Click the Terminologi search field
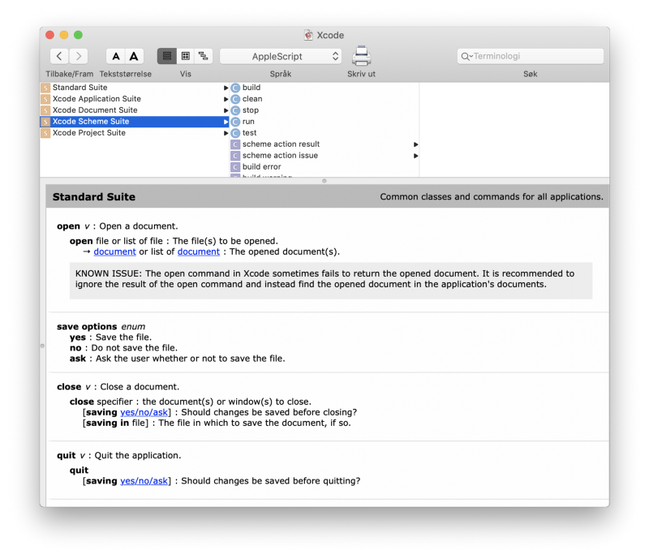This screenshot has height=559, width=649. (x=535, y=57)
